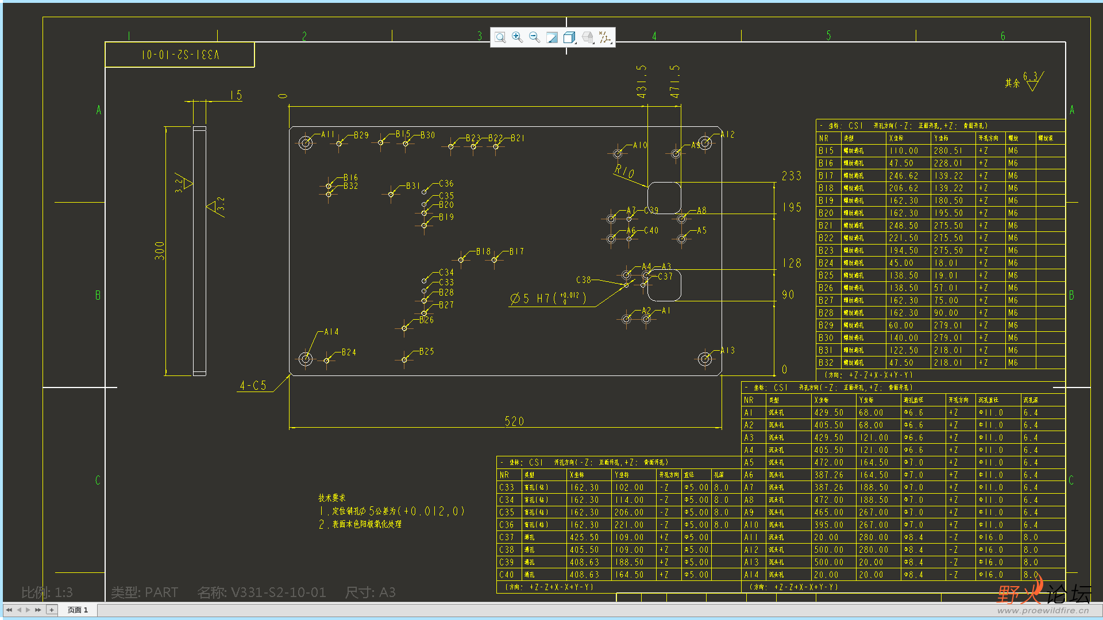Click the NR header of the B-holes table
1103x620 pixels.
(x=824, y=138)
